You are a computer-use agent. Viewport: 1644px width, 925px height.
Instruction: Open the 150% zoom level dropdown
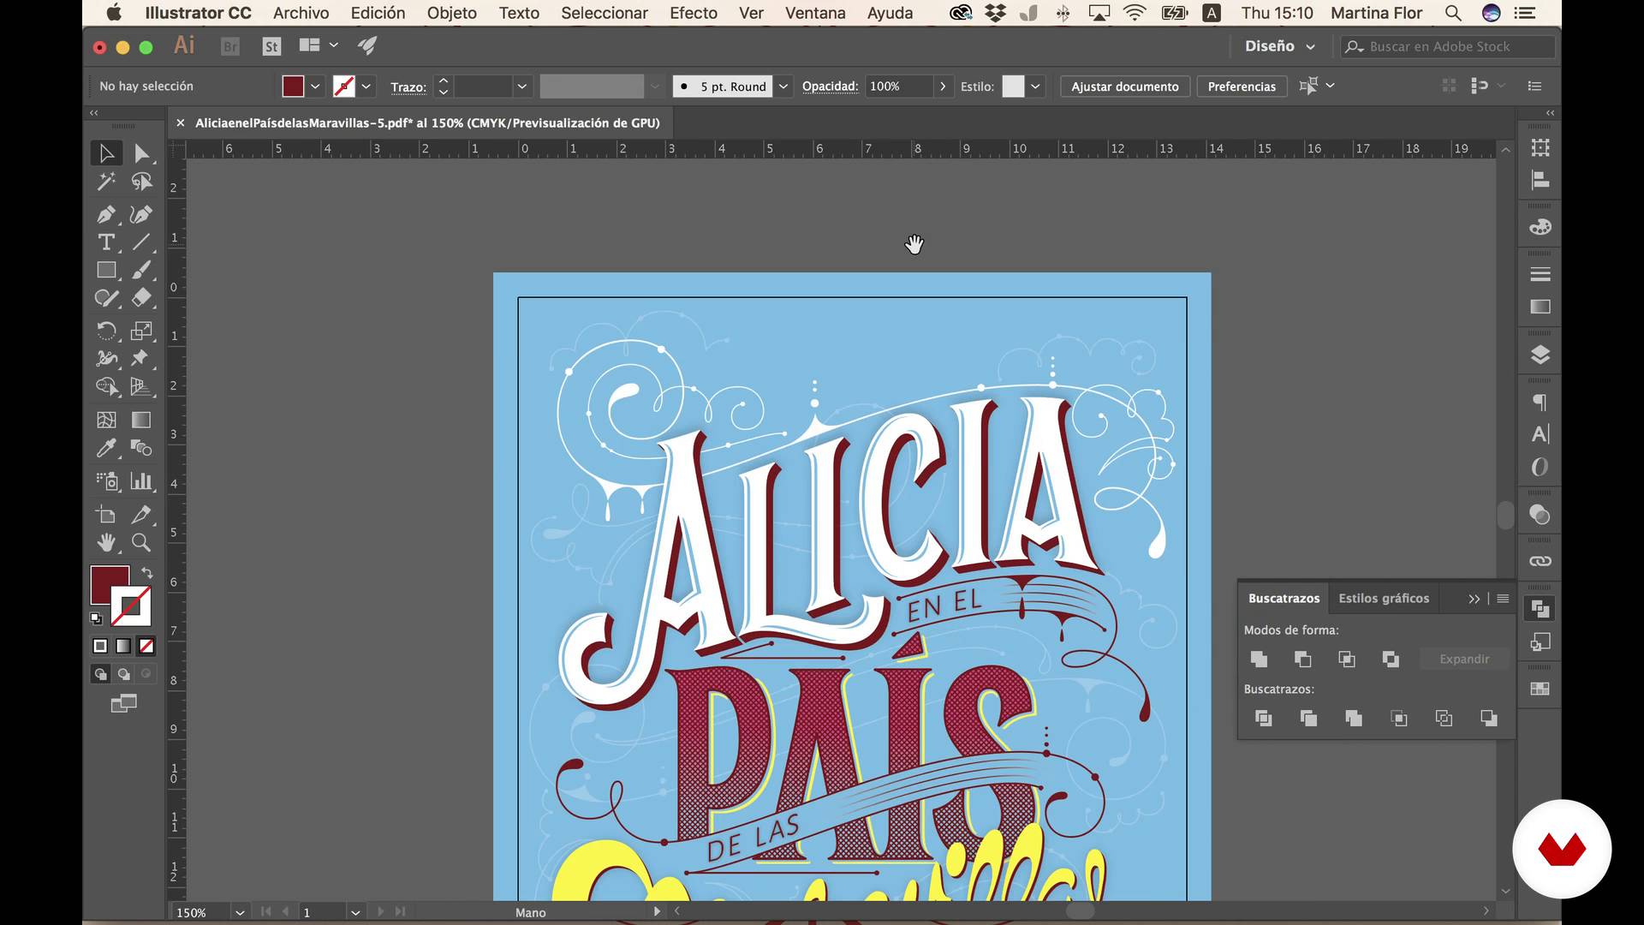pos(240,913)
